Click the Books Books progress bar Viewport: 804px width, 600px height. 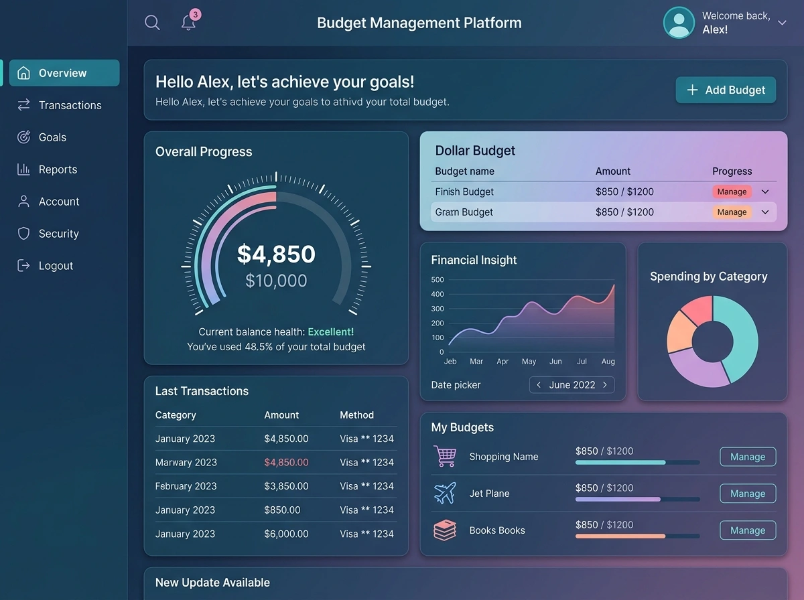[x=637, y=536]
